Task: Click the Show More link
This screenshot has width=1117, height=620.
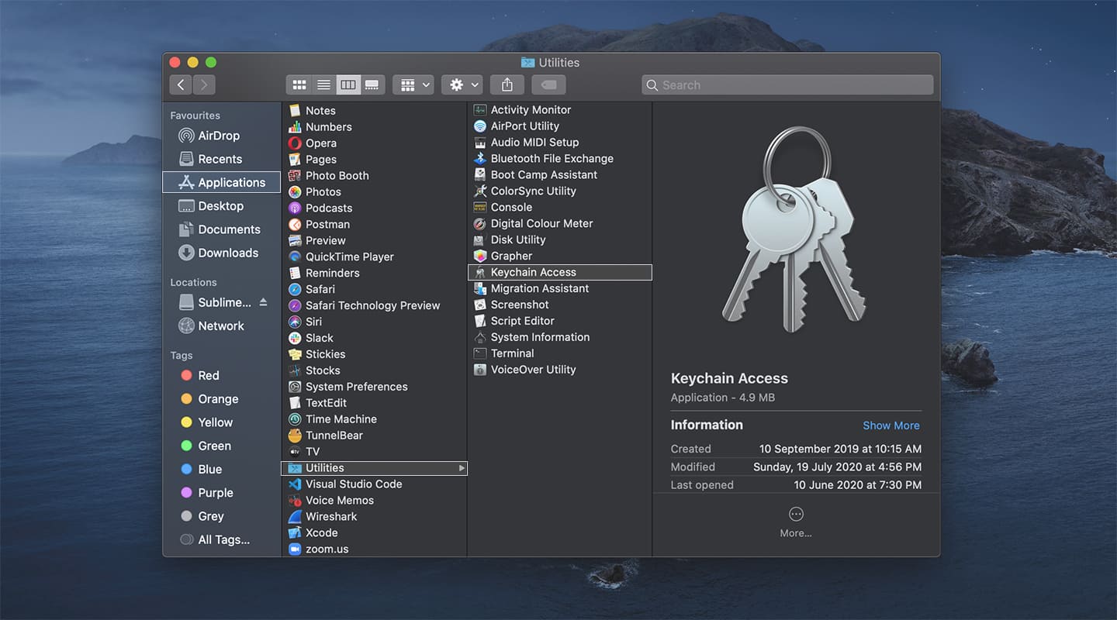Action: tap(890, 425)
